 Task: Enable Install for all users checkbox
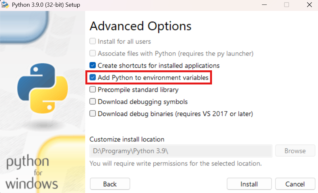pyautogui.click(x=93, y=41)
